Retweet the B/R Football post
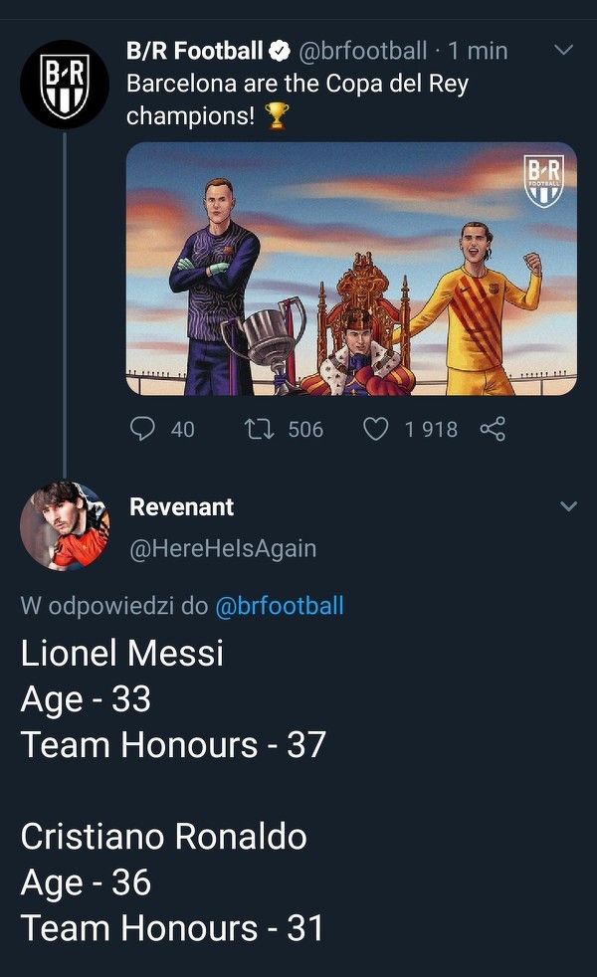This screenshot has height=977, width=597. point(259,429)
